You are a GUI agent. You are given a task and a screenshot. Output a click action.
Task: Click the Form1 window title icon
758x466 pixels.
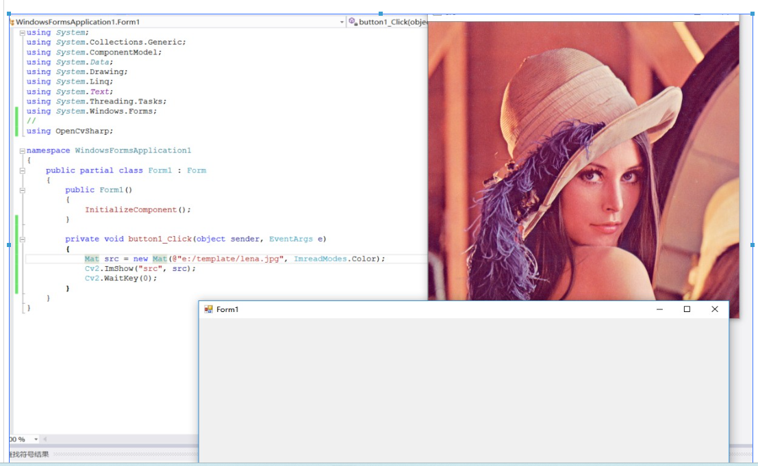208,309
